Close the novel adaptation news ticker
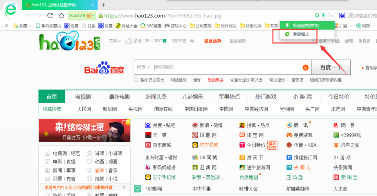Image resolution: width=377 pixels, height=196 pixels. (124, 187)
